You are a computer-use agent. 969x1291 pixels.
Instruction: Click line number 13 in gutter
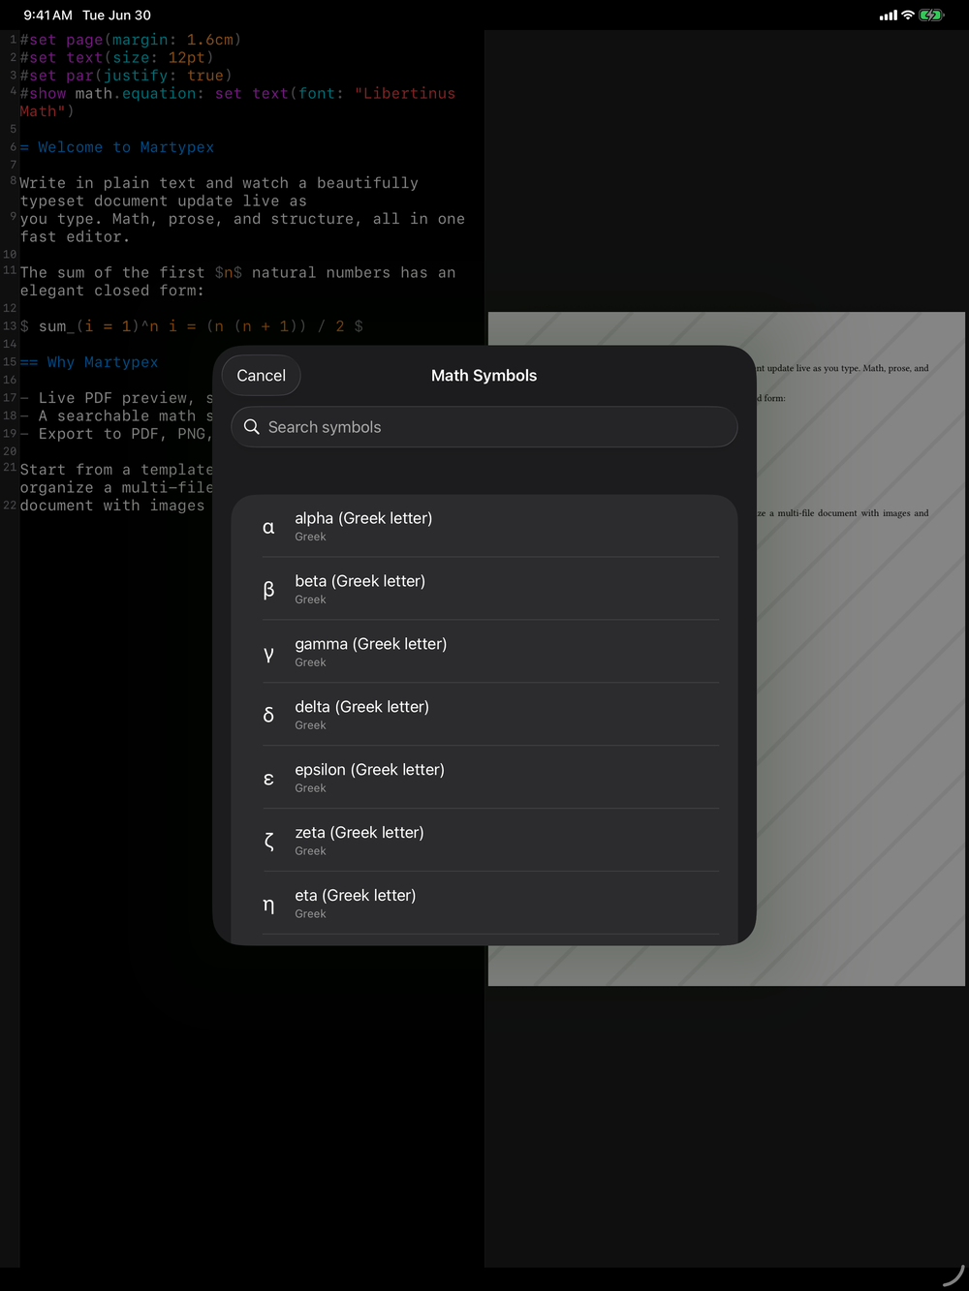pyautogui.click(x=10, y=326)
